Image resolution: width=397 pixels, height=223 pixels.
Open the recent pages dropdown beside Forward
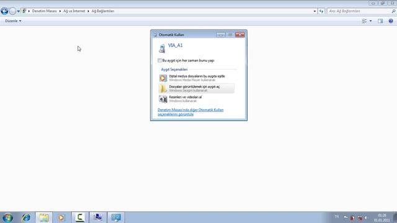(x=19, y=11)
